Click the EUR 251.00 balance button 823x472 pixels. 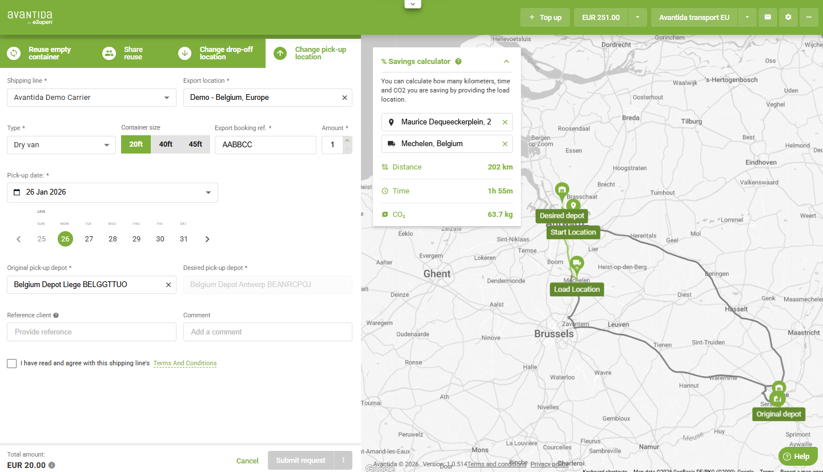point(601,17)
